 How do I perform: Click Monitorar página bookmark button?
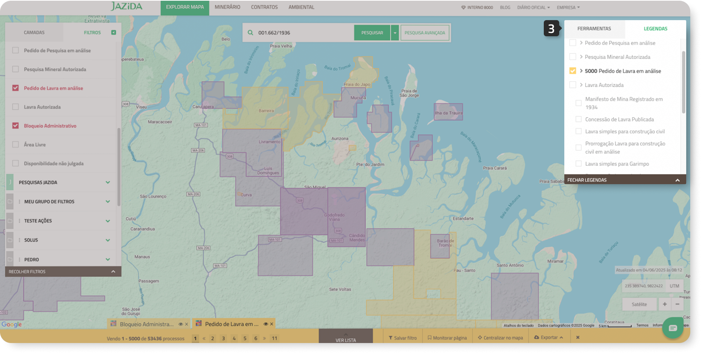coord(447,338)
